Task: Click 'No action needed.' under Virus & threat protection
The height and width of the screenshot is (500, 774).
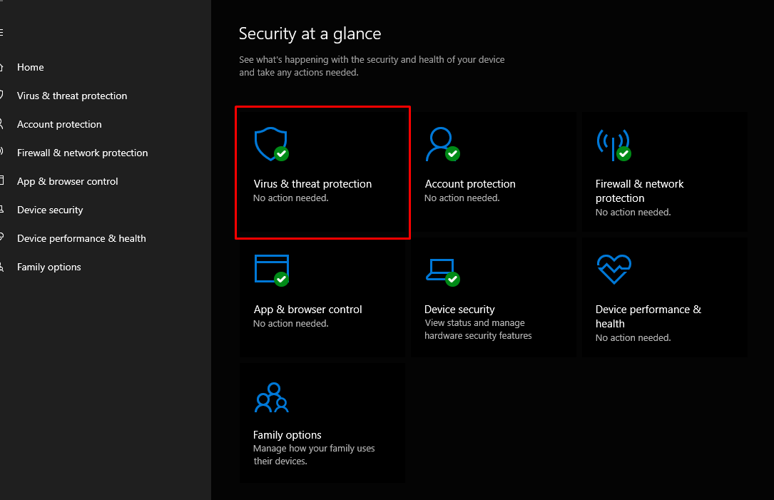Action: (x=291, y=198)
